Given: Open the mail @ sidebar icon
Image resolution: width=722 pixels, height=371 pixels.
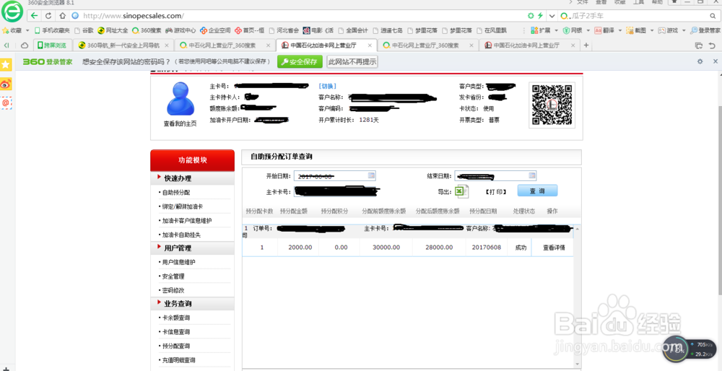Looking at the screenshot, I should pos(6,102).
